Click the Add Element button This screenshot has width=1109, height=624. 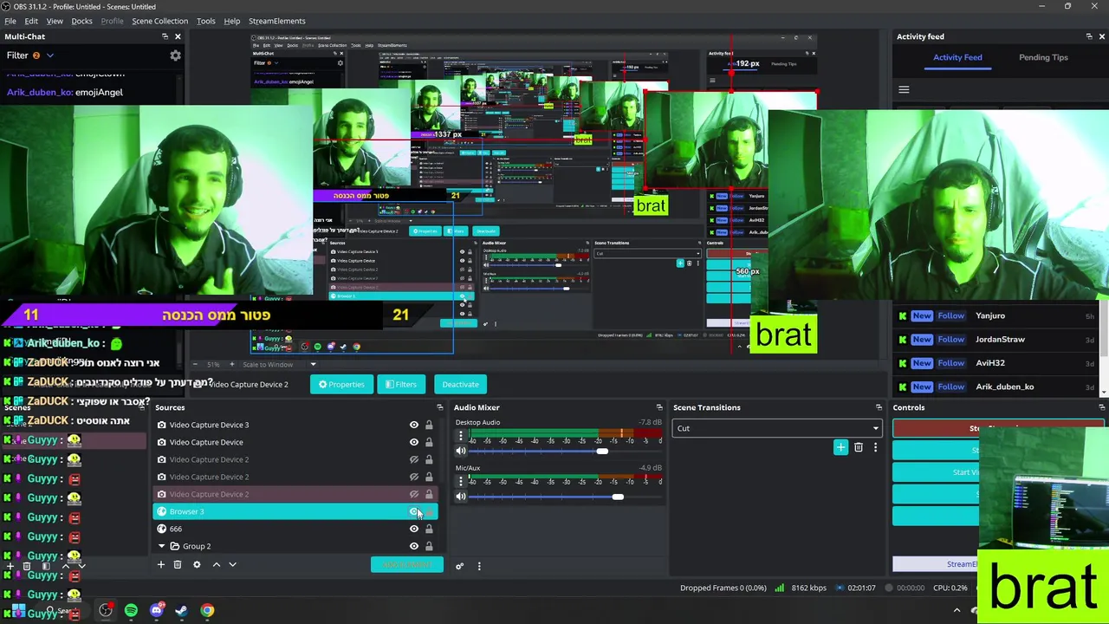coord(407,565)
